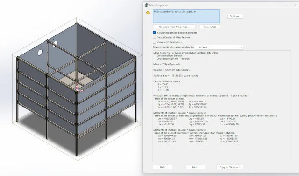Click the pink origin triad on model
This screenshot has height=176, width=299.
[x=79, y=89]
